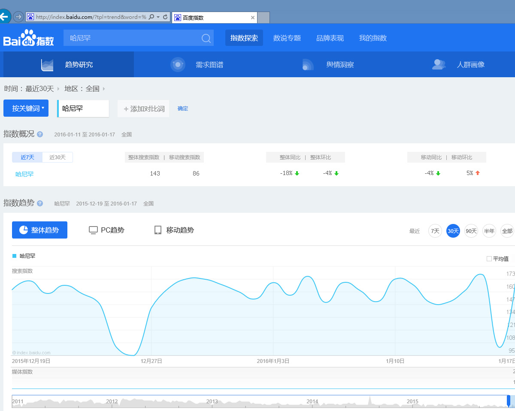The height and width of the screenshot is (411, 515).
Task: Click the Baidu Index logo
Action: click(x=29, y=38)
